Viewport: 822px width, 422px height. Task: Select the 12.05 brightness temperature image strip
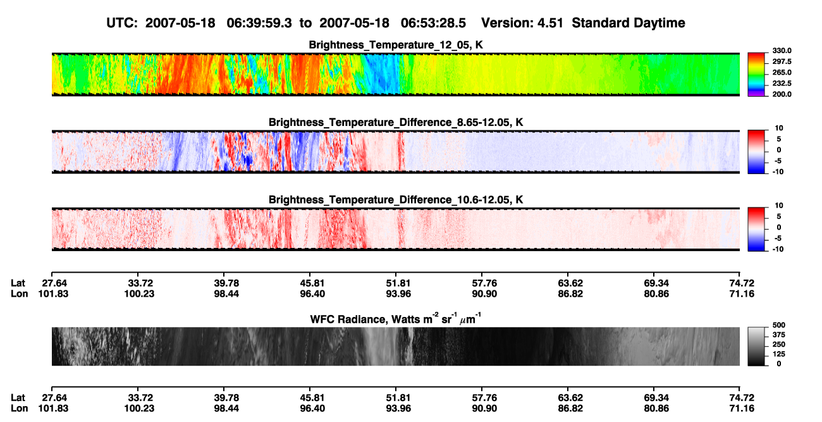[x=396, y=75]
